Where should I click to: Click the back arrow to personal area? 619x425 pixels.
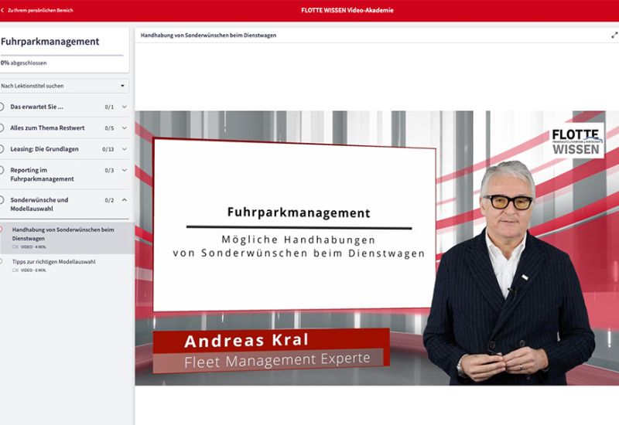click(x=2, y=10)
